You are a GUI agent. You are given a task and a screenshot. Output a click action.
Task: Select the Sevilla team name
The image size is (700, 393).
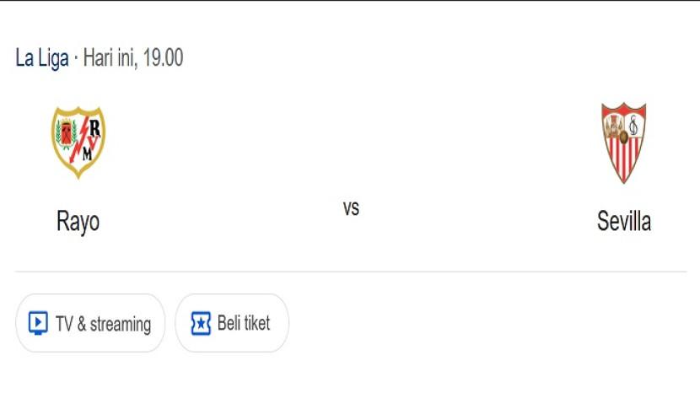tap(624, 221)
